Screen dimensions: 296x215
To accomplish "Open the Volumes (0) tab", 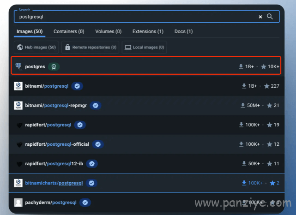I will 109,31.
